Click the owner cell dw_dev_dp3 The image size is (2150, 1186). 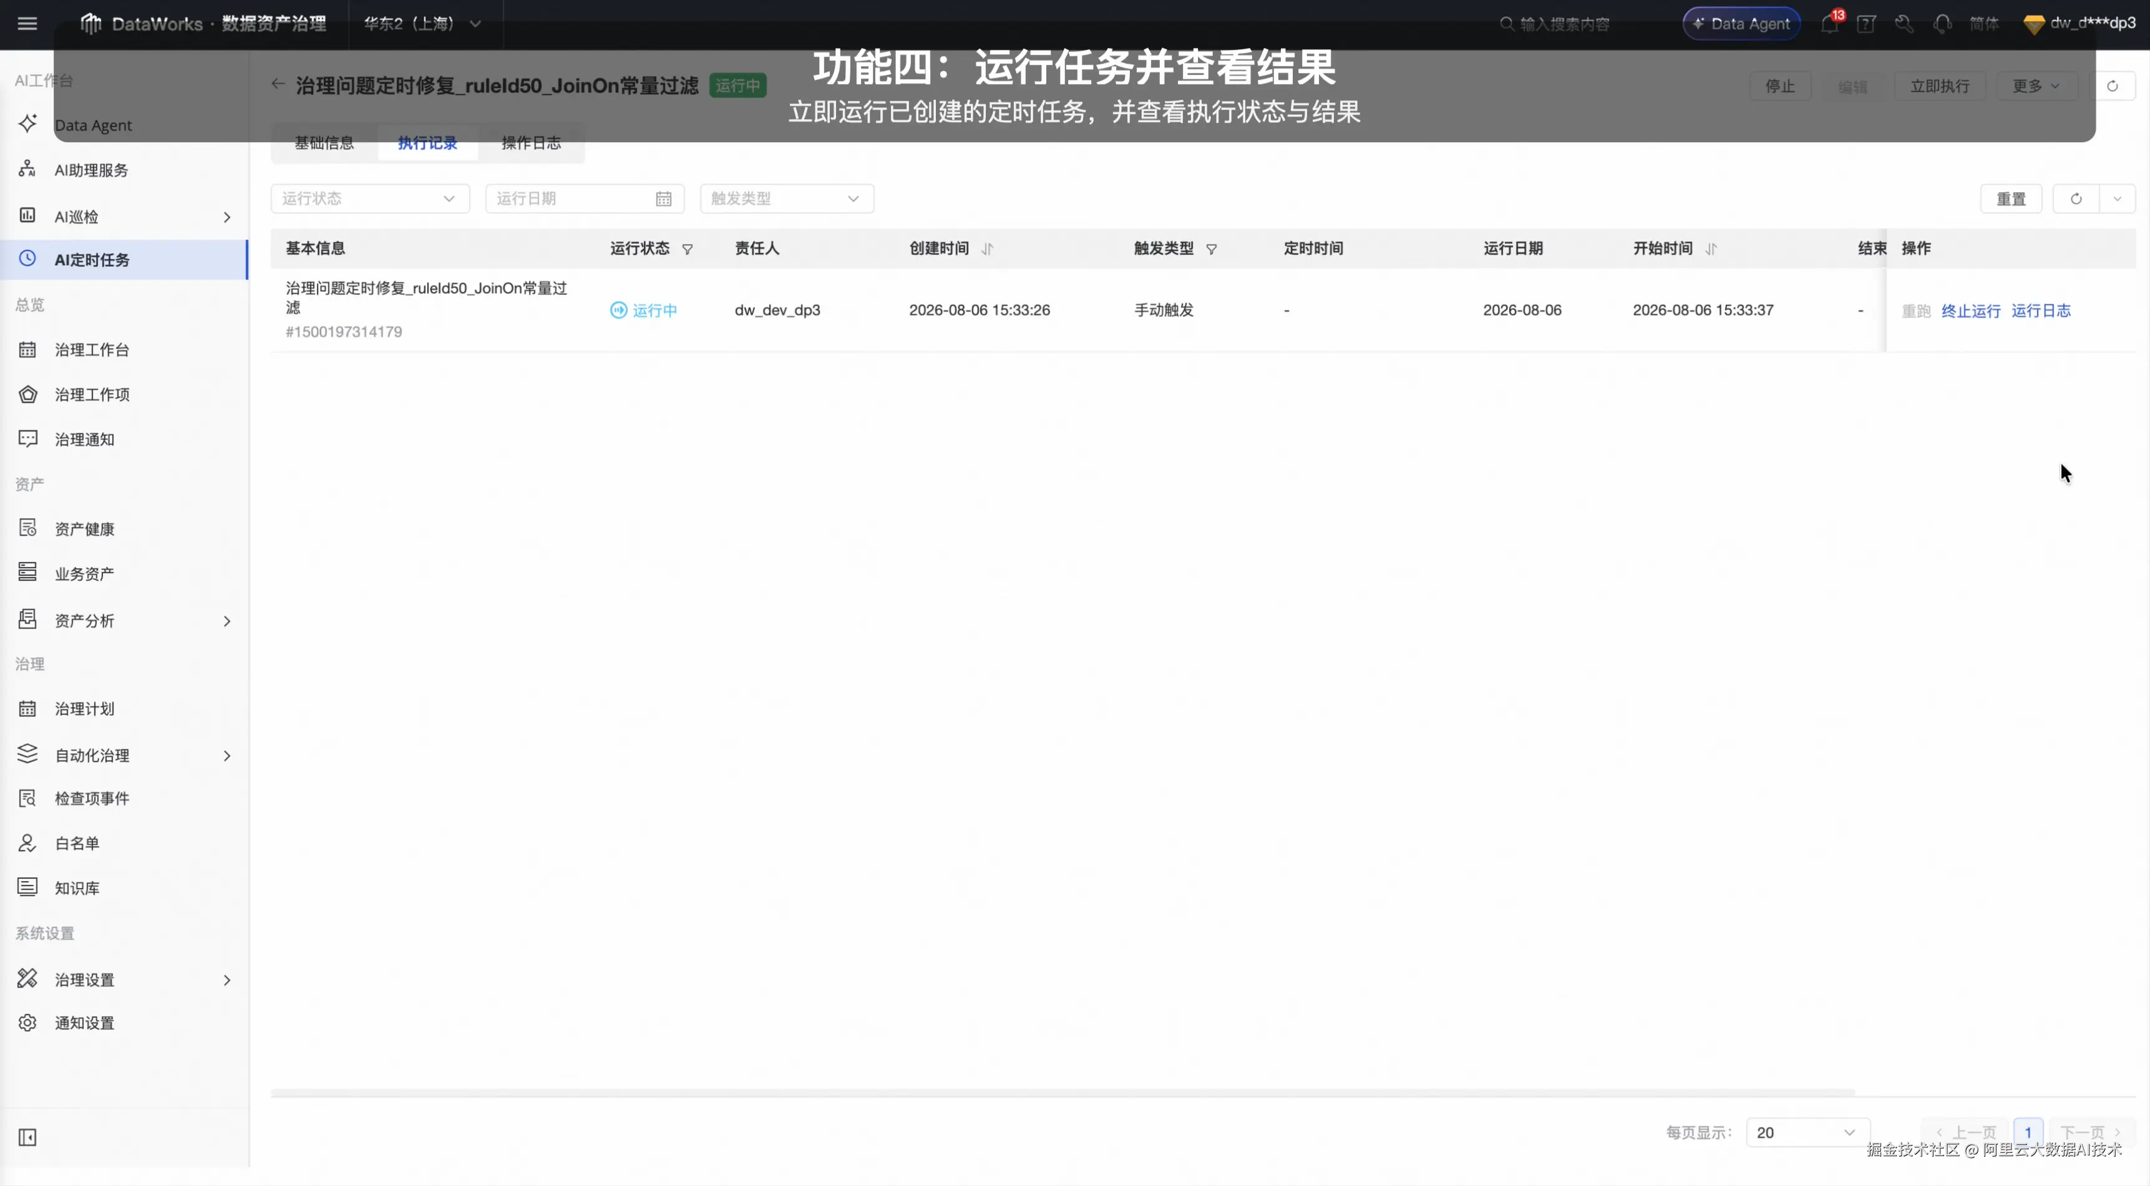pyautogui.click(x=777, y=311)
